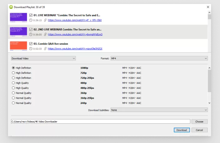Choose the 480p 25fps High Quality option

pos(13,88)
